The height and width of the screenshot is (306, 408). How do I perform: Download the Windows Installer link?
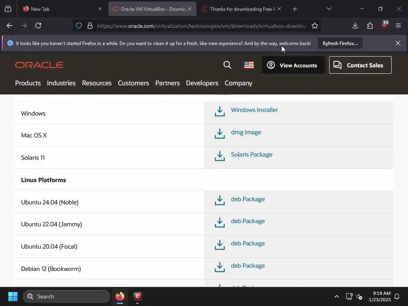pos(254,110)
